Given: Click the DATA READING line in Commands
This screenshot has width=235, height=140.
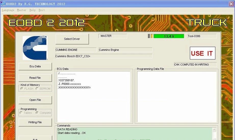Looking at the screenshot, I should tap(68, 129).
